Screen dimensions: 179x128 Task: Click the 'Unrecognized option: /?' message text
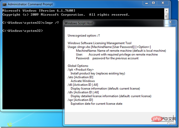(84, 36)
